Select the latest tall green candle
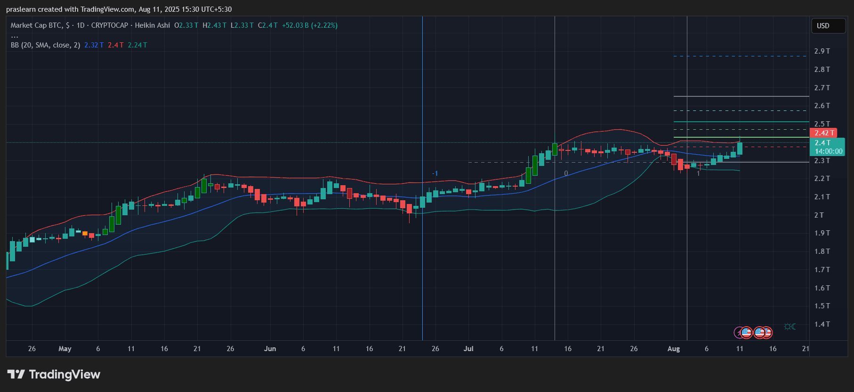The height and width of the screenshot is (392, 854). [740, 148]
